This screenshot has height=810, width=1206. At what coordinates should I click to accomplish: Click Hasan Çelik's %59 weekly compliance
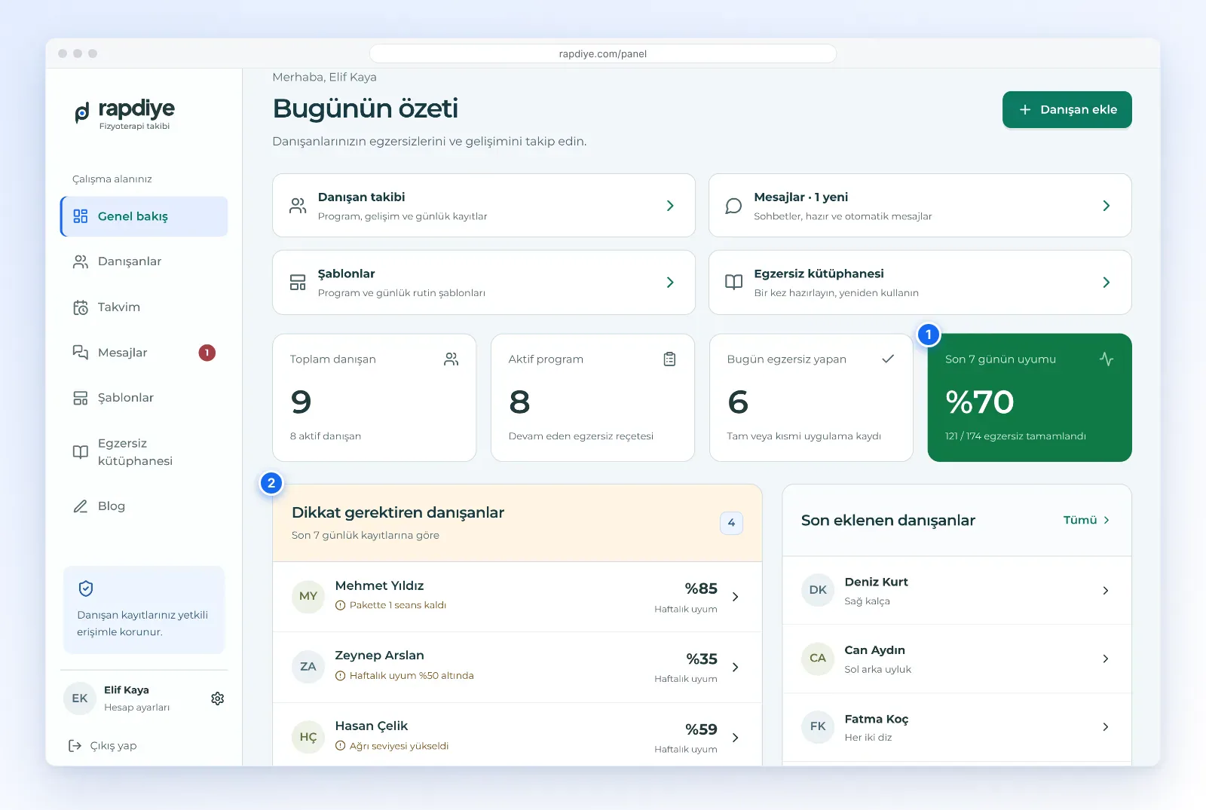click(x=701, y=729)
